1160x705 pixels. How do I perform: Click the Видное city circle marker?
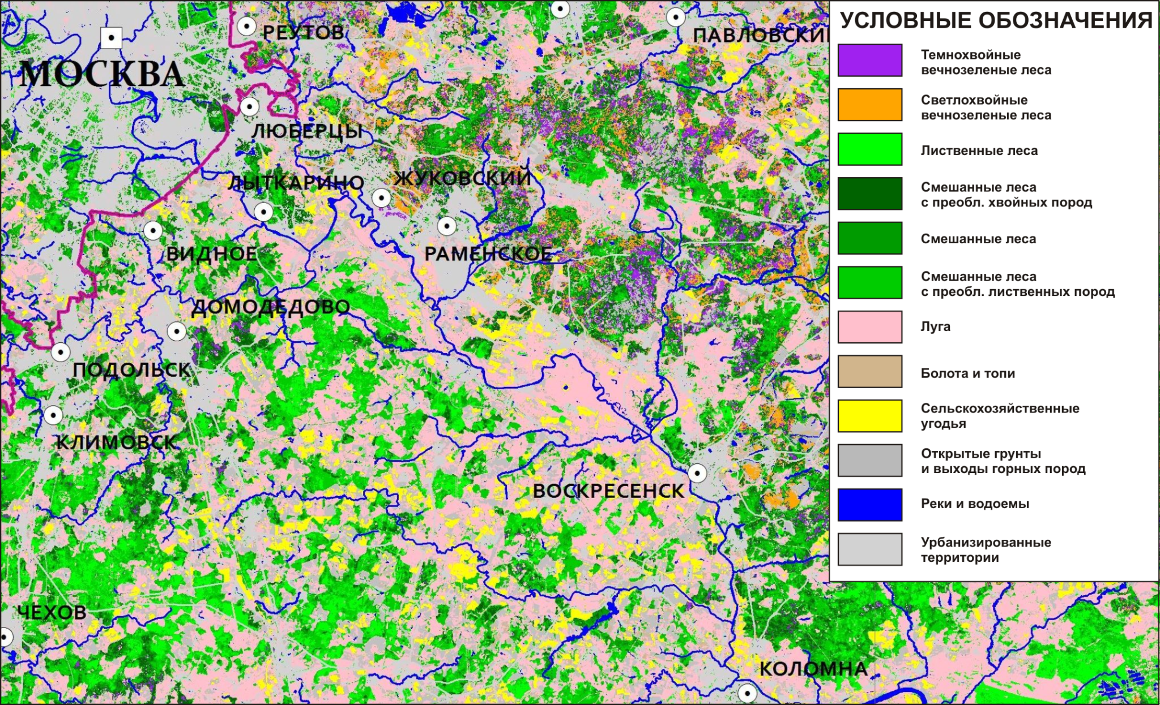click(x=153, y=231)
